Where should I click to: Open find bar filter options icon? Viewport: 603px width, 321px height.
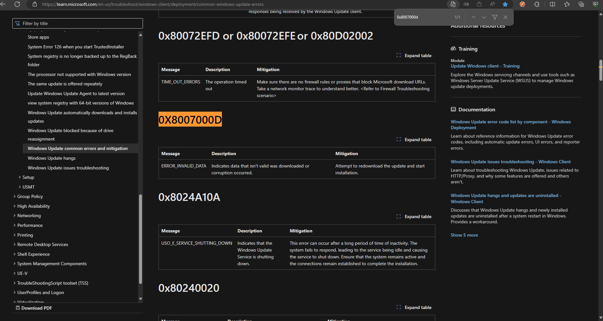pyautogui.click(x=495, y=17)
